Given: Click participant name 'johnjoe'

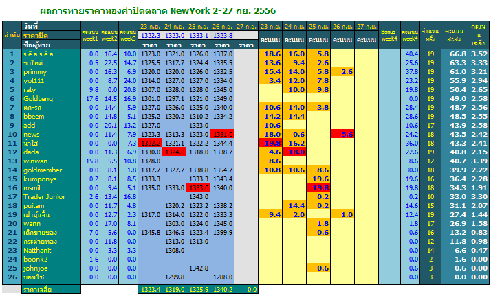Looking at the screenshot, I should click(x=35, y=268).
